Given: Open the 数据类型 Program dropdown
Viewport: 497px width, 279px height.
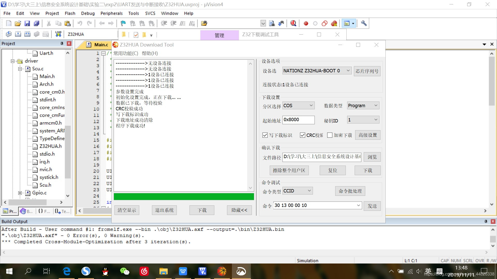Looking at the screenshot, I should (x=363, y=105).
